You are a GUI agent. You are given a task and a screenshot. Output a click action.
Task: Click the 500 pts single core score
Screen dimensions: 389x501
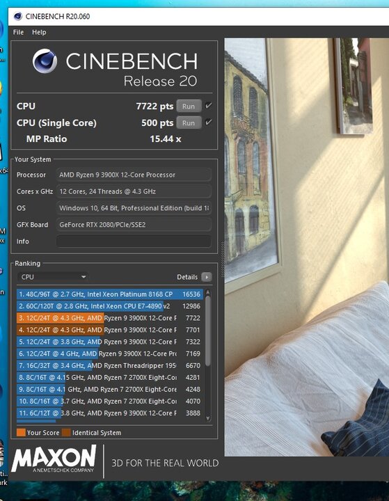pyautogui.click(x=157, y=123)
